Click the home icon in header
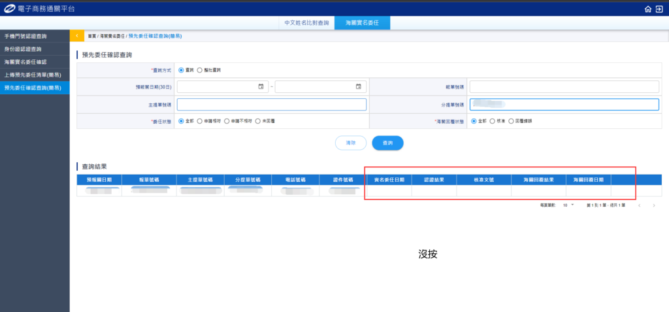The width and height of the screenshot is (669, 312). pos(647,9)
